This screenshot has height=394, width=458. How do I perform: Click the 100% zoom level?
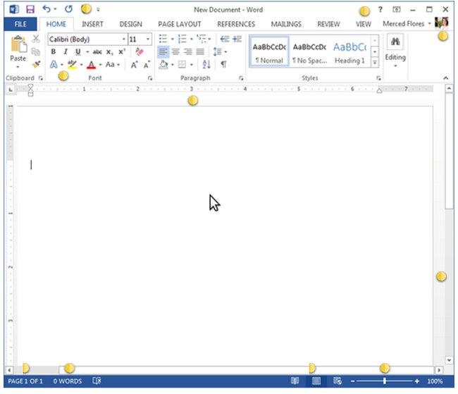point(435,381)
